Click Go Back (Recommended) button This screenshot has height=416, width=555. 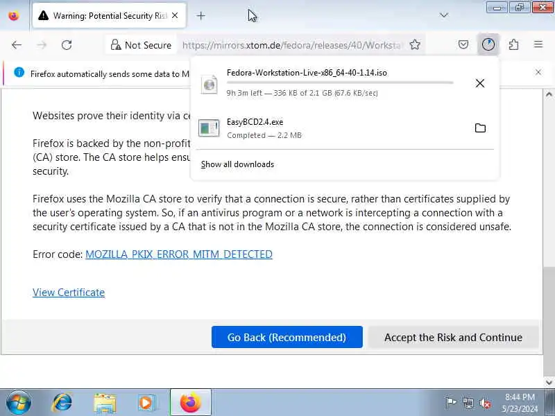point(287,337)
